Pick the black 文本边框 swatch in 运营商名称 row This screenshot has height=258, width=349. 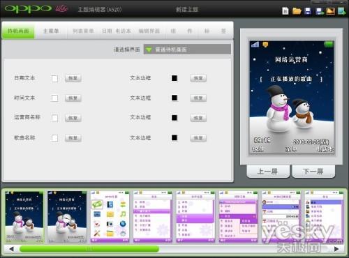pos(174,118)
